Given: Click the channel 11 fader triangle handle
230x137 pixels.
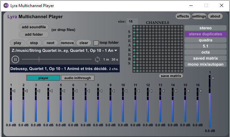Looking at the screenshot, I should click(138, 91).
